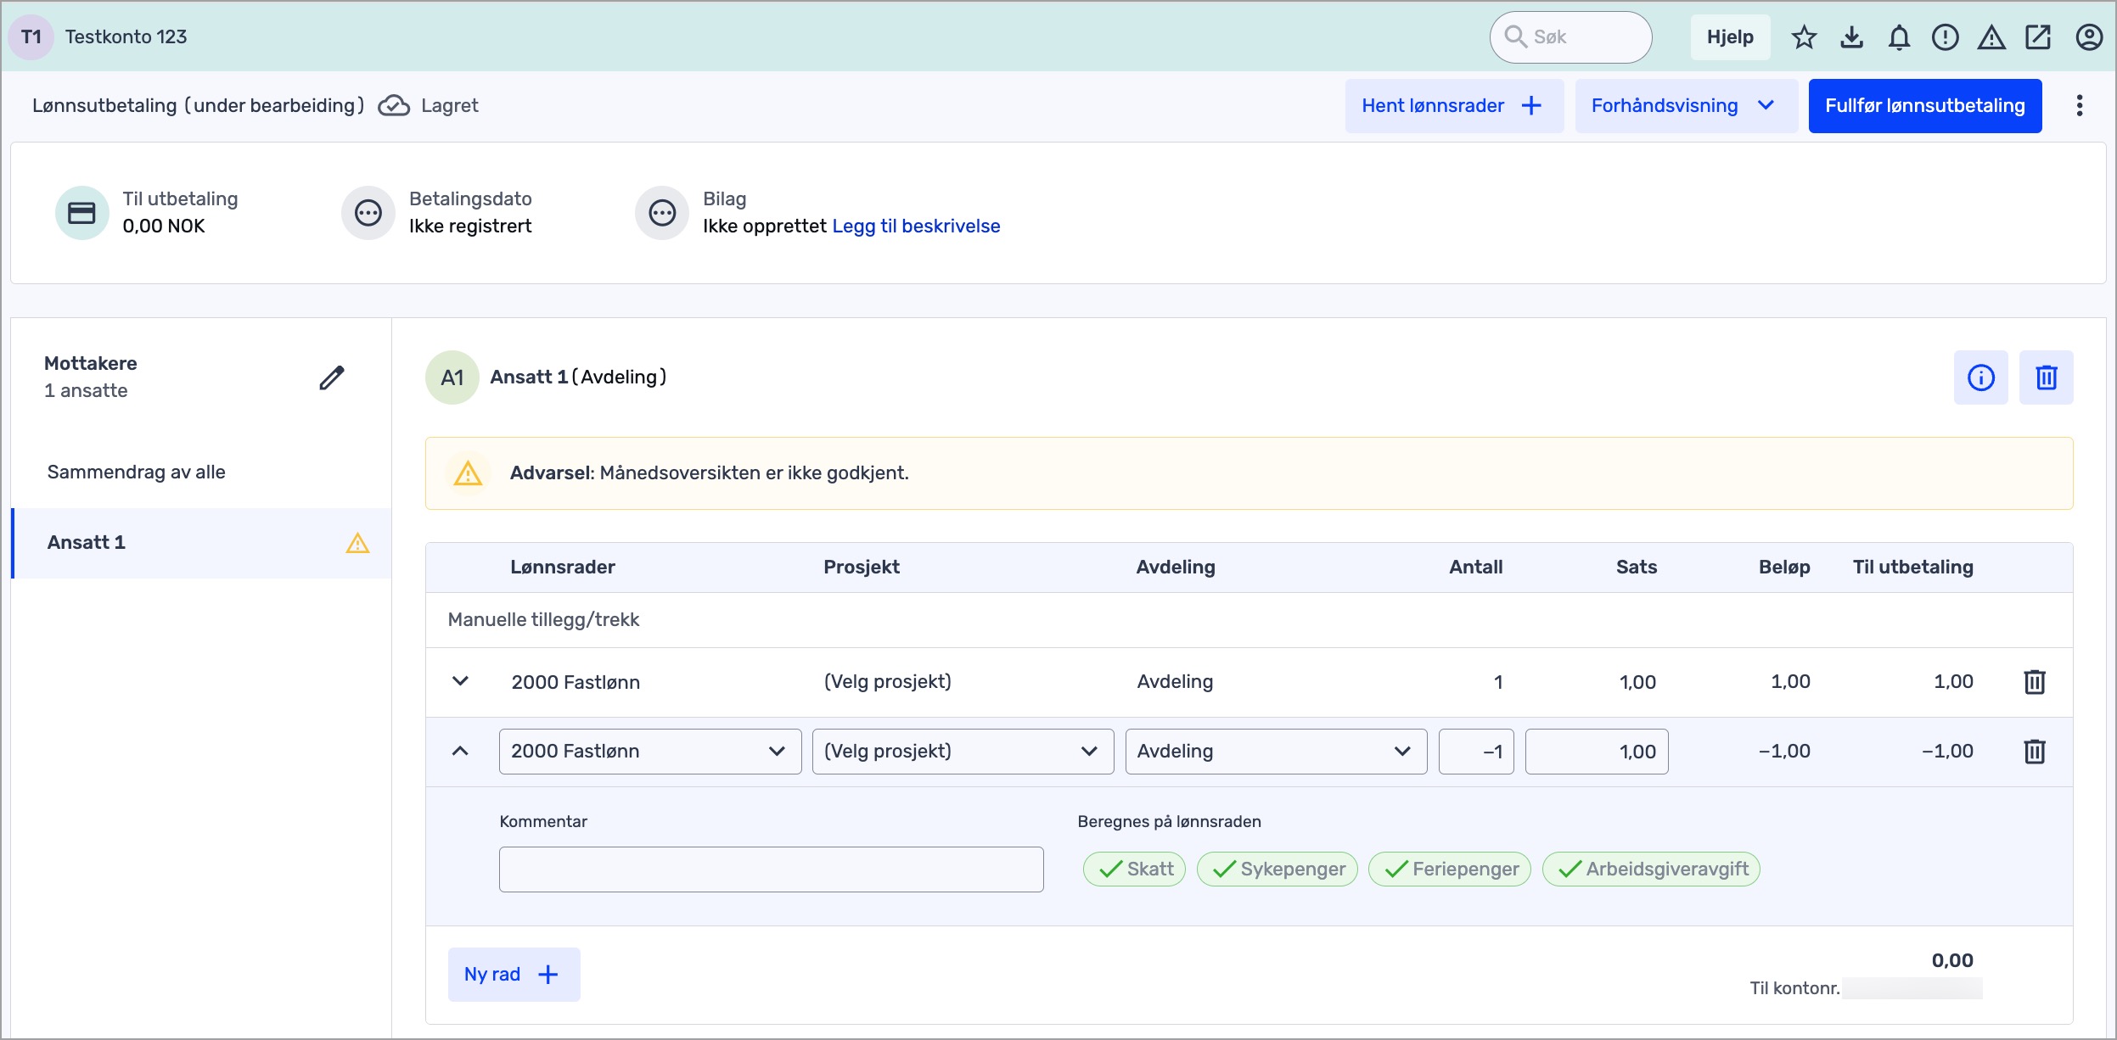Click the Testkonto 123 account name
2117x1040 pixels.
point(126,37)
